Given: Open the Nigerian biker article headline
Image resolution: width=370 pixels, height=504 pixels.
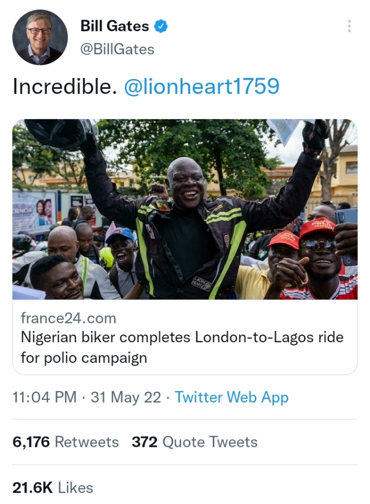Looking at the screenshot, I should click(x=182, y=347).
